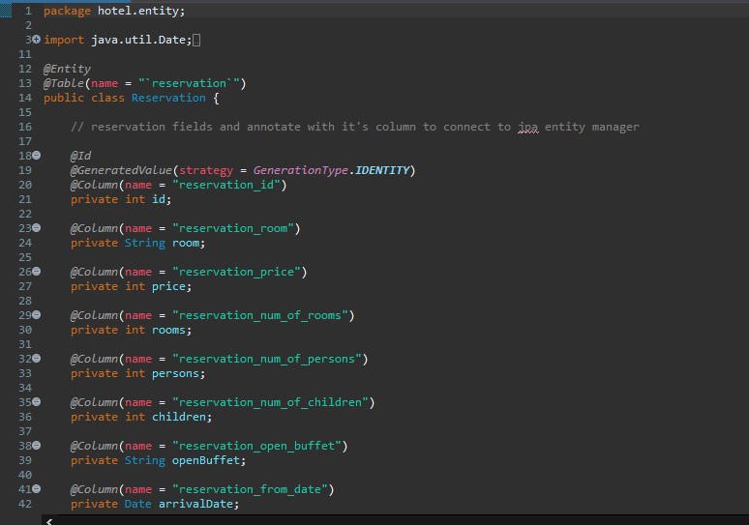
Task: Click the package name hotel.entity
Action: point(138,11)
